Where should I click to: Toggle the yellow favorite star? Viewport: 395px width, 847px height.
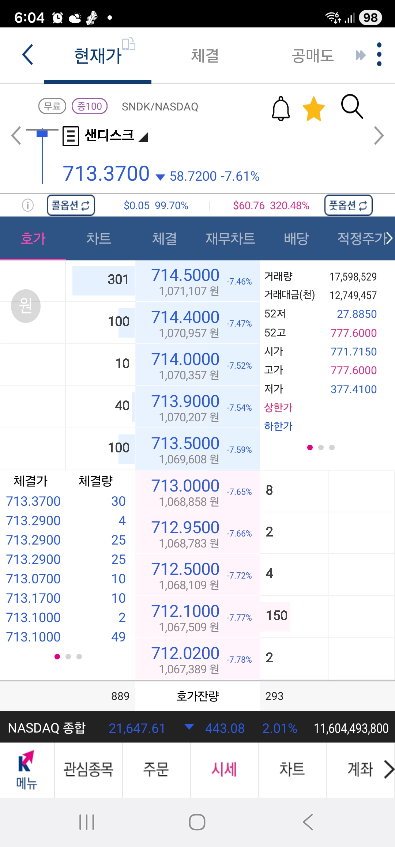click(314, 109)
